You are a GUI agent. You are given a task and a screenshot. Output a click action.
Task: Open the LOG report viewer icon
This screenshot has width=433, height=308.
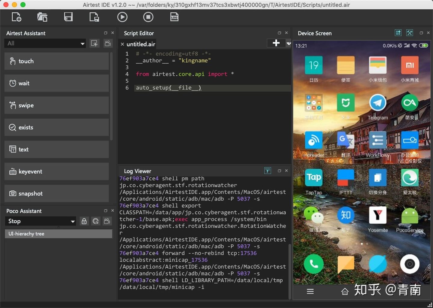point(174,17)
